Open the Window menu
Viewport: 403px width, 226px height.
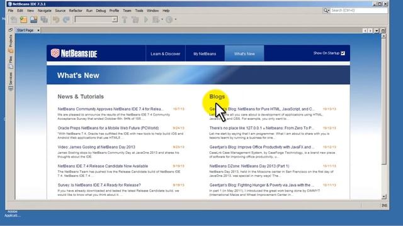tap(152, 11)
